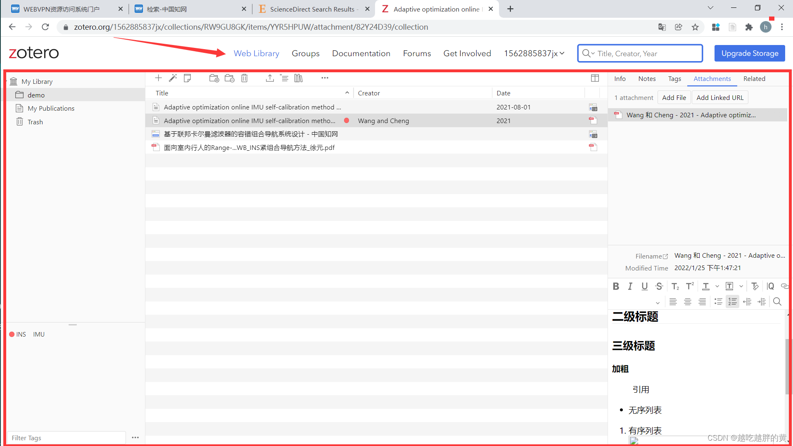Click Add by Identifier wand icon
Screen dimensions: 793x446
pos(173,78)
